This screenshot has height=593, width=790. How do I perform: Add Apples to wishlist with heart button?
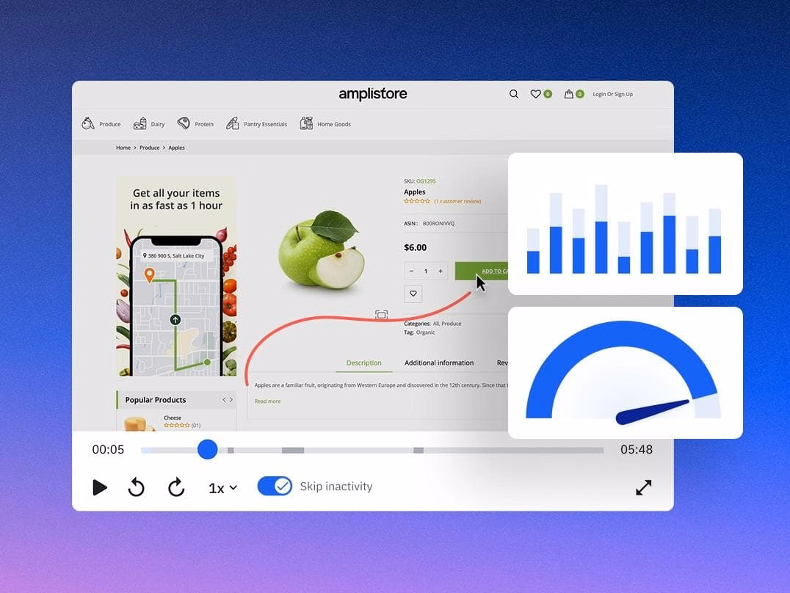pos(413,294)
